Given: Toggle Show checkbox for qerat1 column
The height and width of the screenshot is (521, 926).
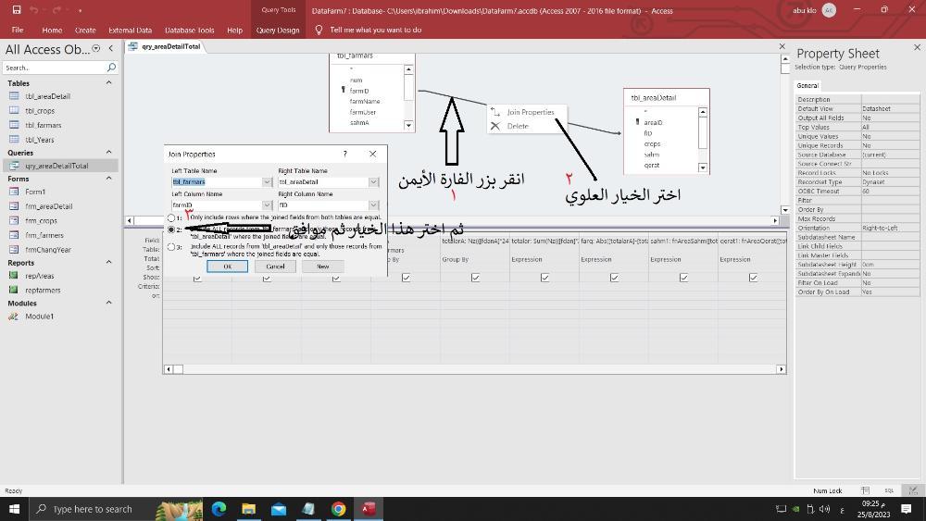Looking at the screenshot, I should [753, 278].
